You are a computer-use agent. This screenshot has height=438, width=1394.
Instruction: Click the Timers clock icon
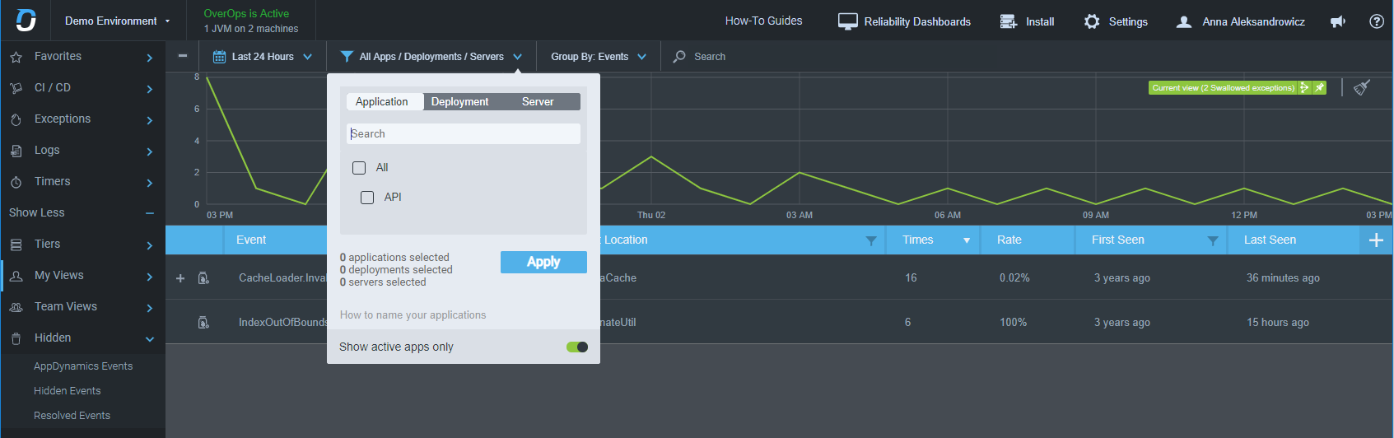(x=16, y=182)
